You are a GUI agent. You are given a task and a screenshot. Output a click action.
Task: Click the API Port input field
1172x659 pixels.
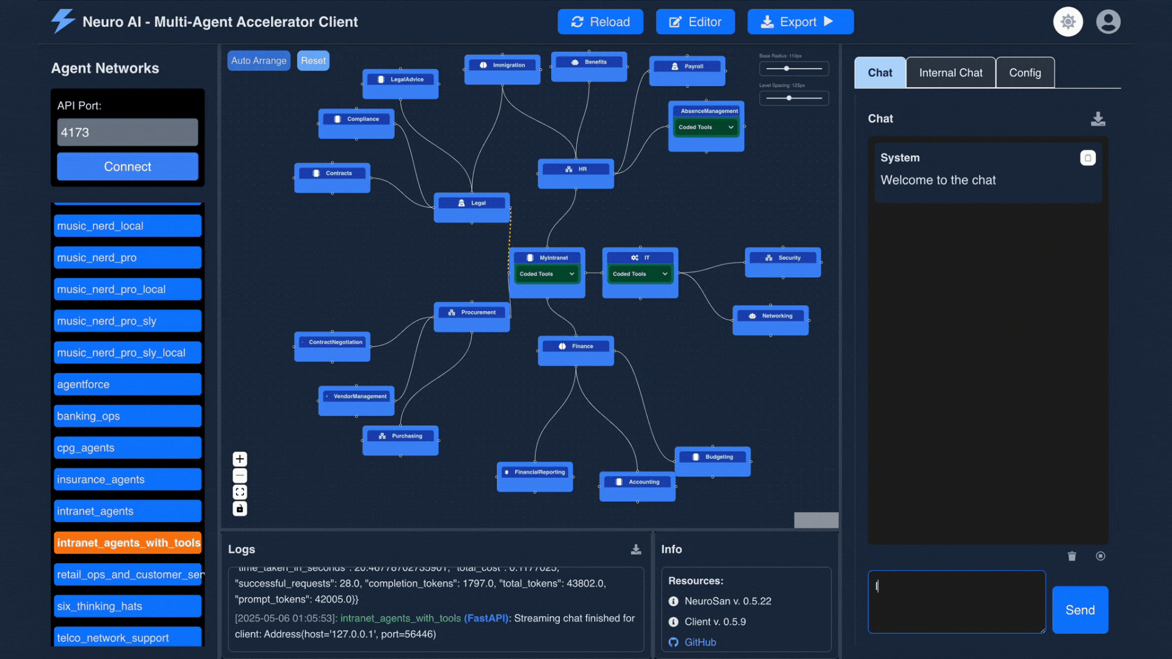pyautogui.click(x=128, y=132)
